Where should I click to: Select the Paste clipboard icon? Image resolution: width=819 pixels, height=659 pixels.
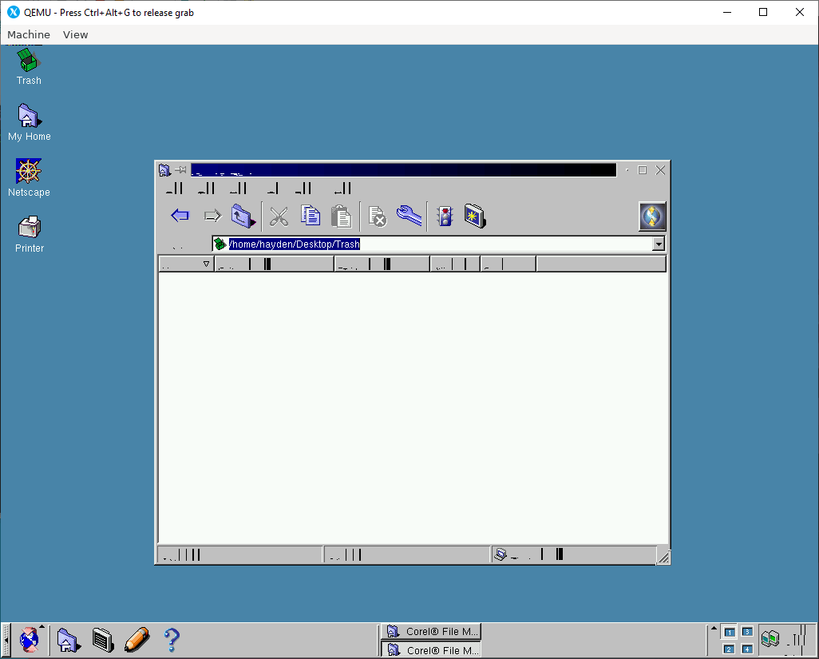pos(341,216)
